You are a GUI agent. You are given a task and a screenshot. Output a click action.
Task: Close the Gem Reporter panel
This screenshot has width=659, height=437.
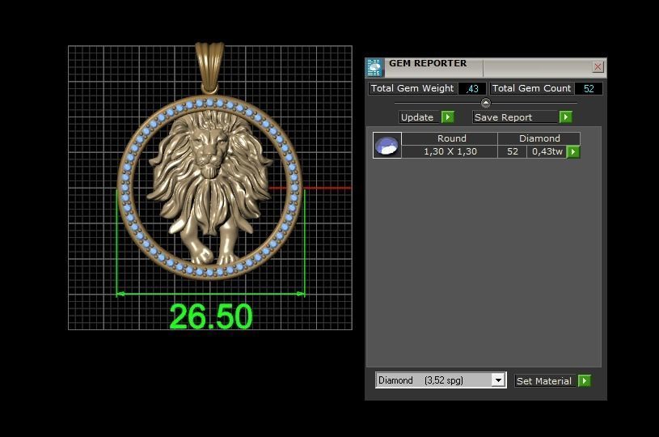point(598,66)
